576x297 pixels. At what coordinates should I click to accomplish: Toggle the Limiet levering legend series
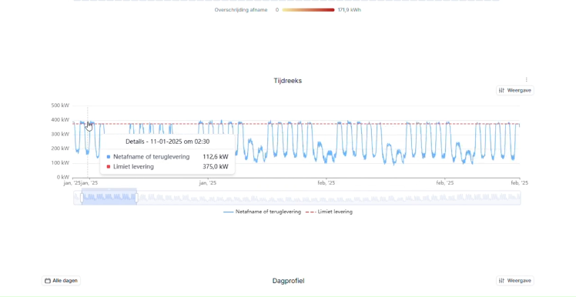329,212
